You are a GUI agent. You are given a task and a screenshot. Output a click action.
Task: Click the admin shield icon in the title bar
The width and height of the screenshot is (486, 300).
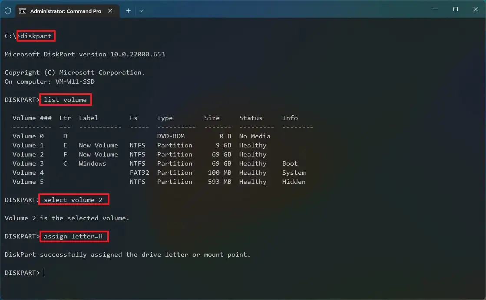click(x=8, y=11)
